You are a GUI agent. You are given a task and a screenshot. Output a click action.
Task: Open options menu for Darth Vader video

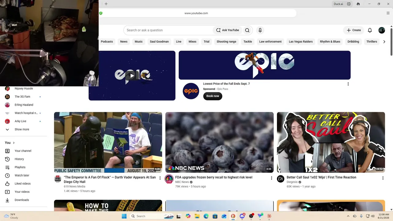160,178
